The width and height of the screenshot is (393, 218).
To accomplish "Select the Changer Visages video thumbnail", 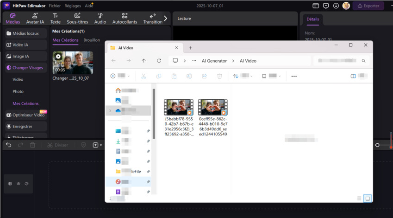I will [73, 63].
